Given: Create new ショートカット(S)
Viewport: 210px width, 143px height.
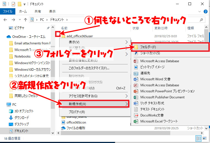Looking at the screenshot, I should click(170, 53).
